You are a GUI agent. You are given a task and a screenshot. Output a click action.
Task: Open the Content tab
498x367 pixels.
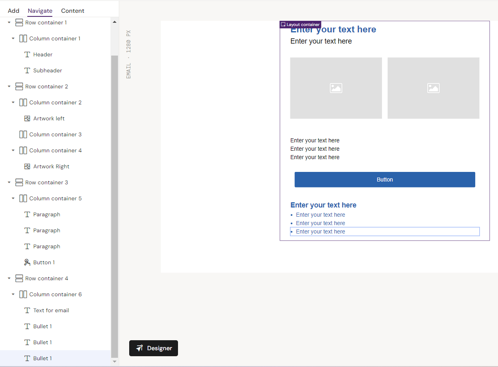point(72,11)
